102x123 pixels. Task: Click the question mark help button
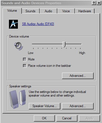94,3
